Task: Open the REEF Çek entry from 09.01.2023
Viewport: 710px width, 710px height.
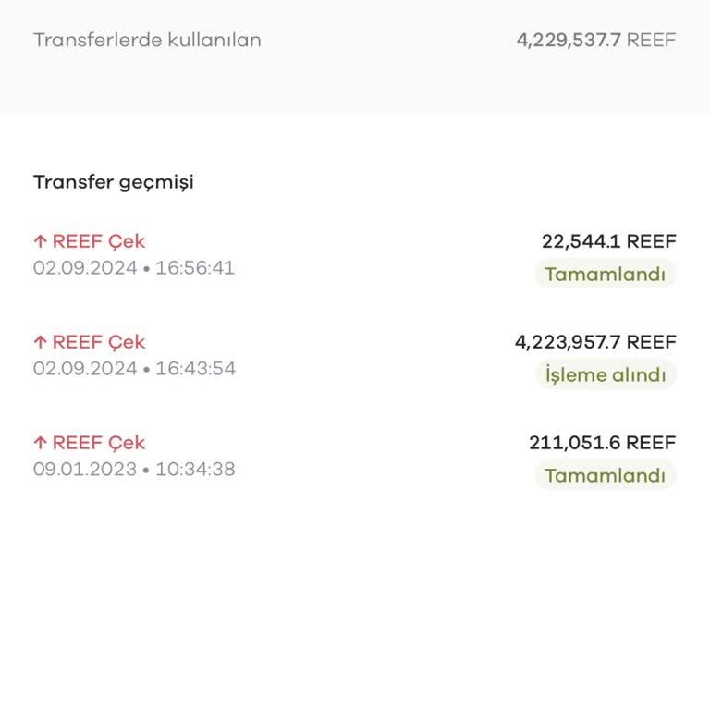Action: 99,443
